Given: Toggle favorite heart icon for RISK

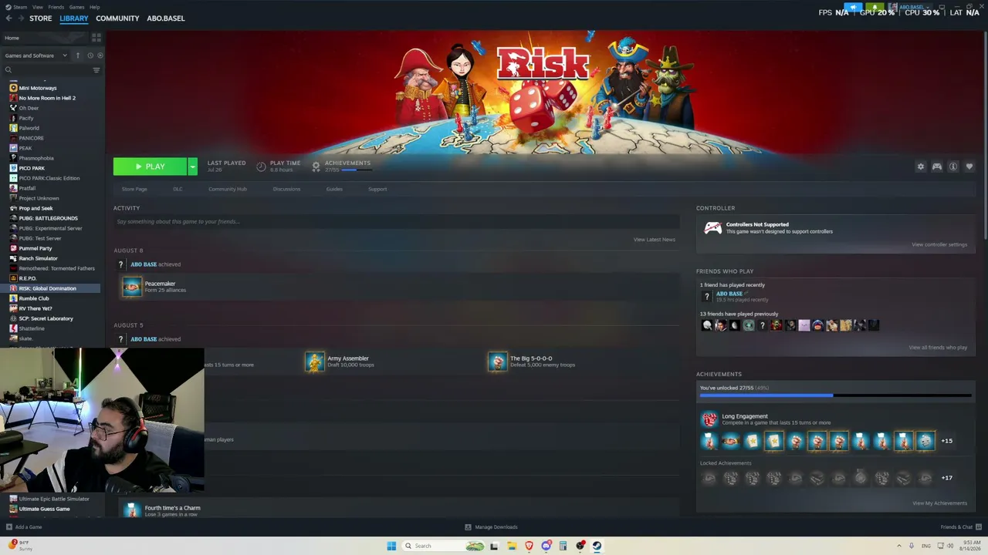Looking at the screenshot, I should 969,166.
